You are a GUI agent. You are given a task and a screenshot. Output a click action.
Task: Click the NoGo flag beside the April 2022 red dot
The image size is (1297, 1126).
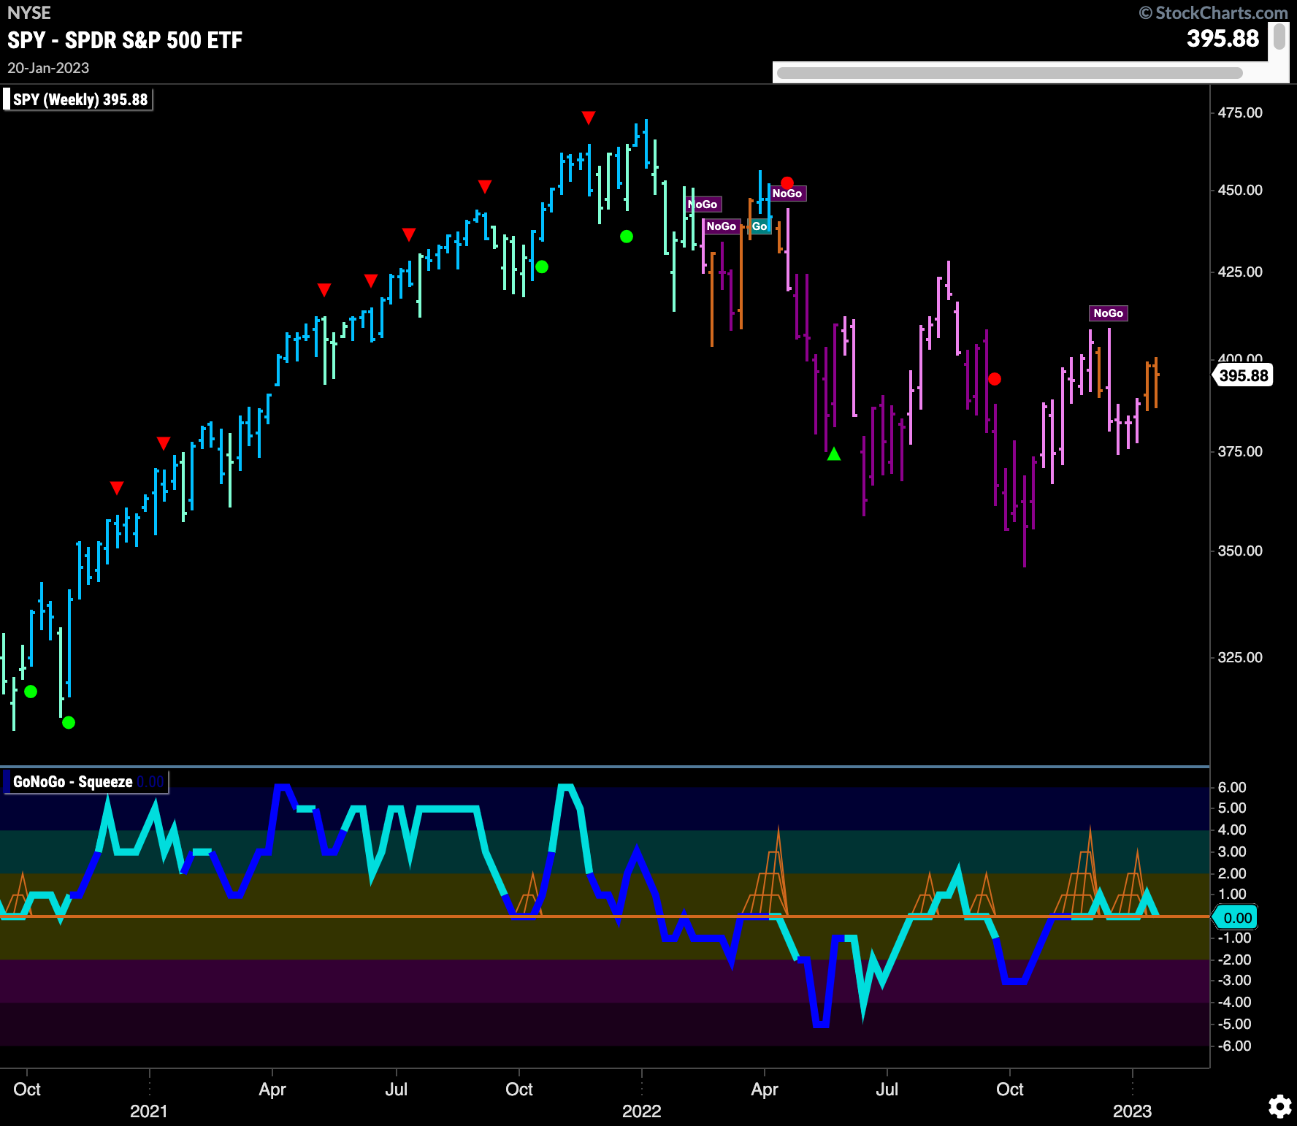pos(787,194)
